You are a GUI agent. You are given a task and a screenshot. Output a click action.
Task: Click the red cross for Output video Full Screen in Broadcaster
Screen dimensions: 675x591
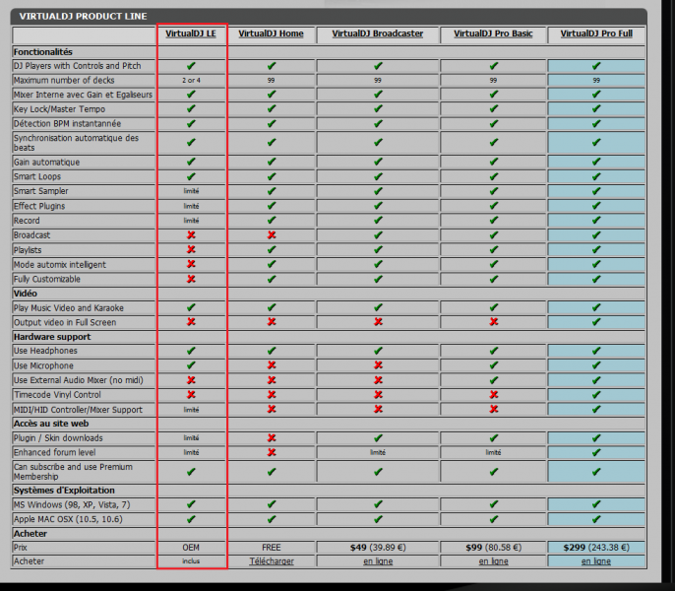tap(378, 322)
